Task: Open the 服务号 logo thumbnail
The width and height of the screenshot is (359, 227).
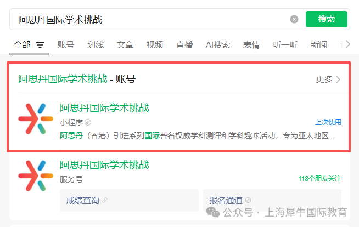Action: 36,175
